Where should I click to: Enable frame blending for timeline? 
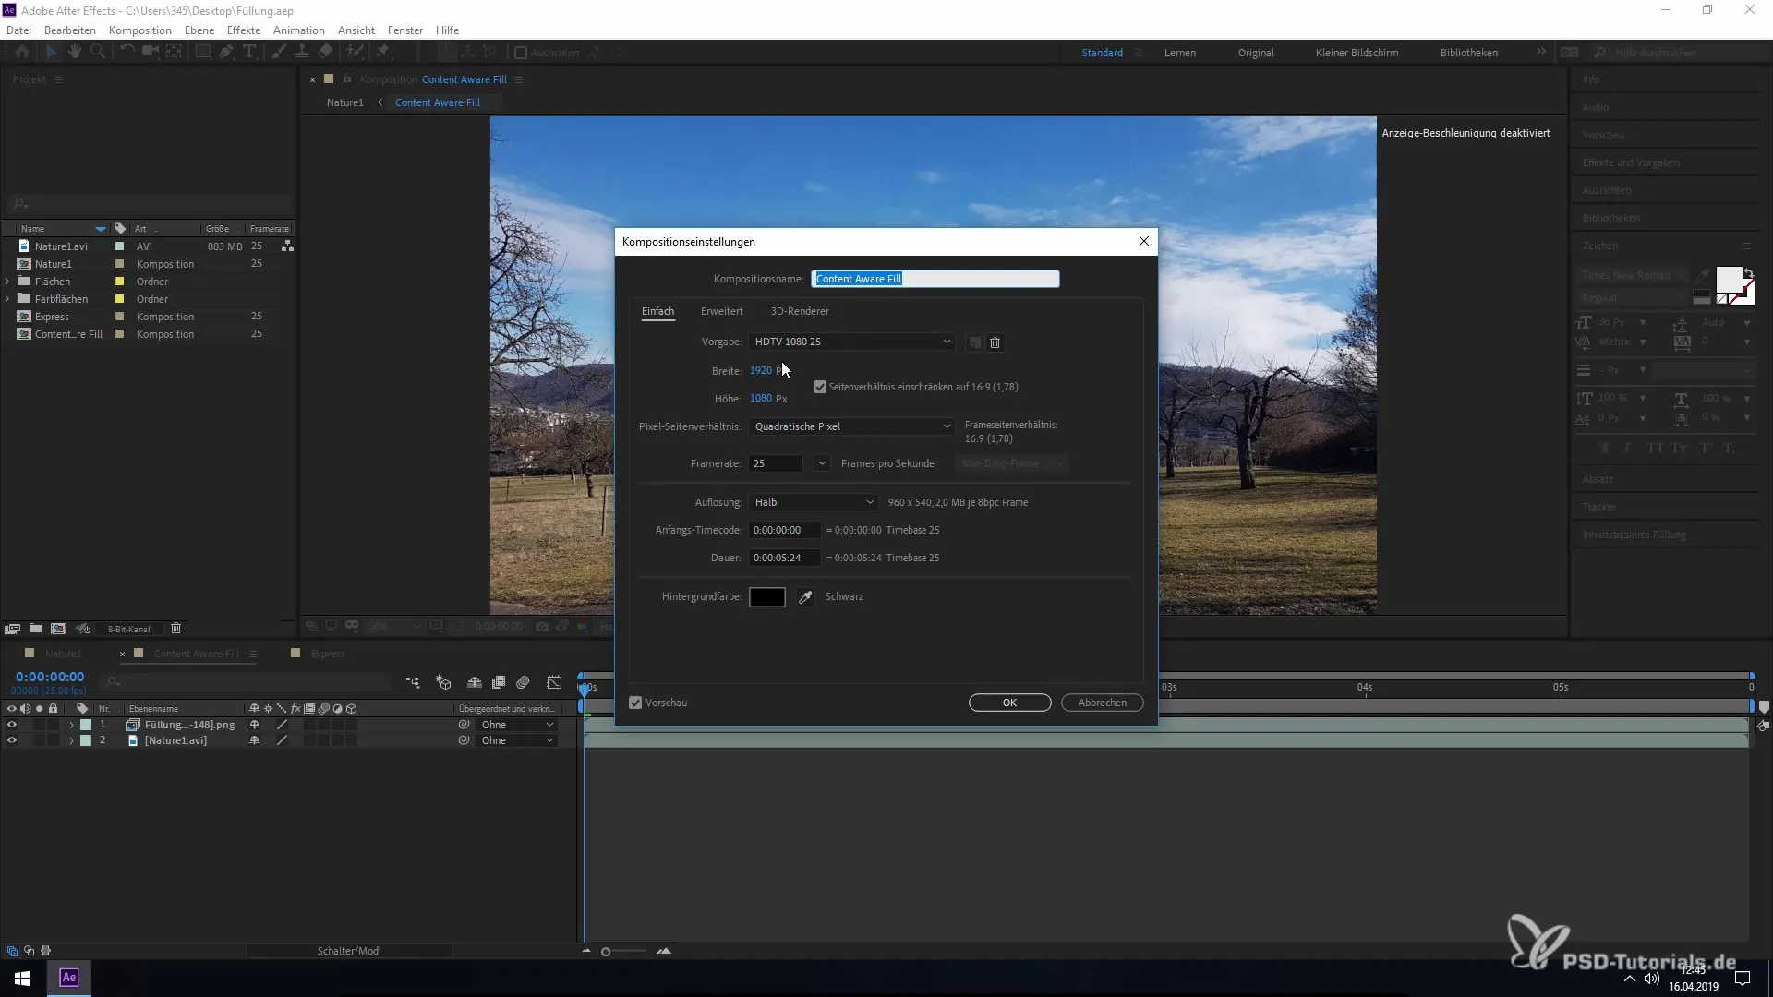pyautogui.click(x=499, y=682)
